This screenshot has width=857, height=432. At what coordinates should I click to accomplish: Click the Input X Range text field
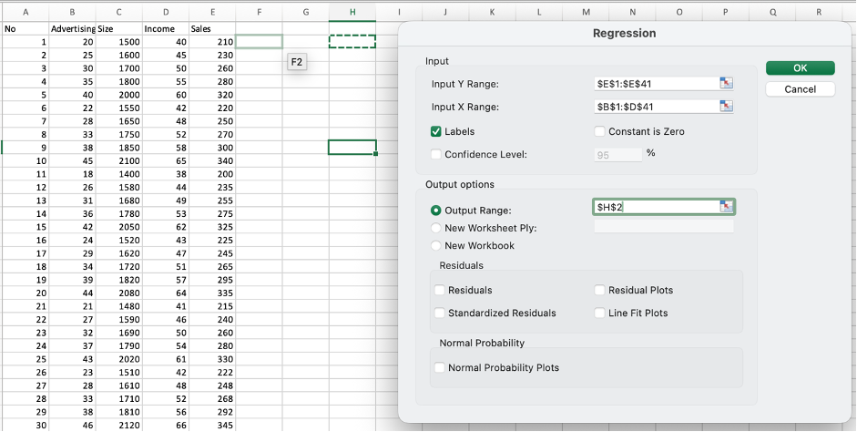pyautogui.click(x=654, y=107)
